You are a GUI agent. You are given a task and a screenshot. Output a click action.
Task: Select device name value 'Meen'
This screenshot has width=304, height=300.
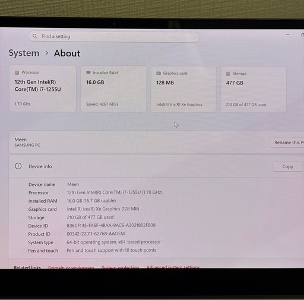coord(73,184)
